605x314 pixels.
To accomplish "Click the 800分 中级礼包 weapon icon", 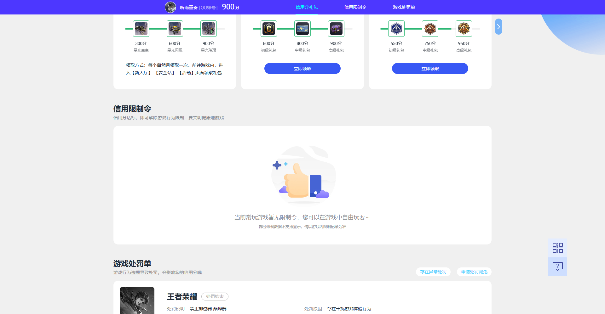I will pos(302,29).
